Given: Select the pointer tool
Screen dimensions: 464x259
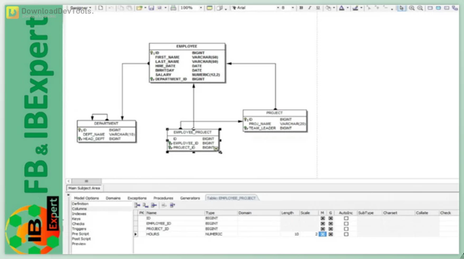Looking at the screenshot, I should tap(402, 8).
